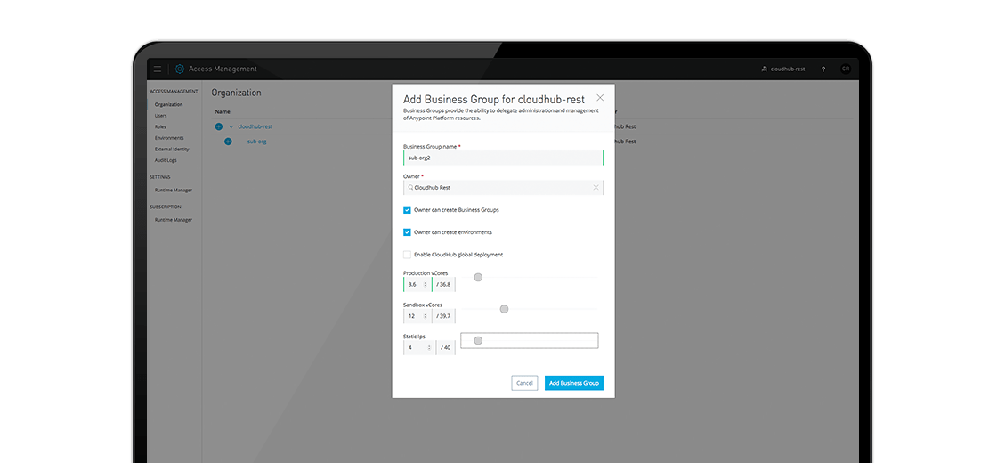Open the help question mark icon

823,69
